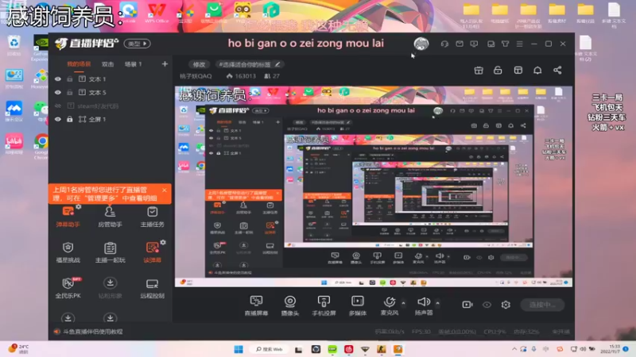Switch to the 我的场景 tab
The height and width of the screenshot is (357, 636).
click(x=79, y=64)
